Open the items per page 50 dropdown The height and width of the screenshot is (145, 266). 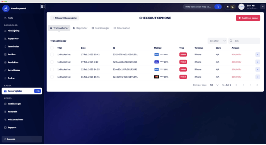click(x=214, y=85)
